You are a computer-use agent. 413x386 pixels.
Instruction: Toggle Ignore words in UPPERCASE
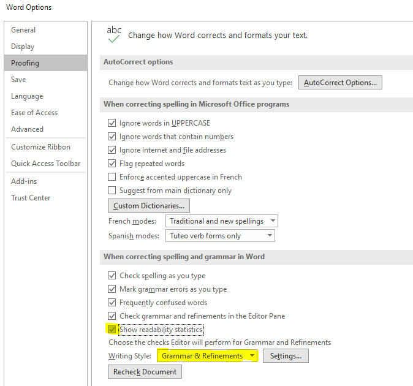point(112,123)
